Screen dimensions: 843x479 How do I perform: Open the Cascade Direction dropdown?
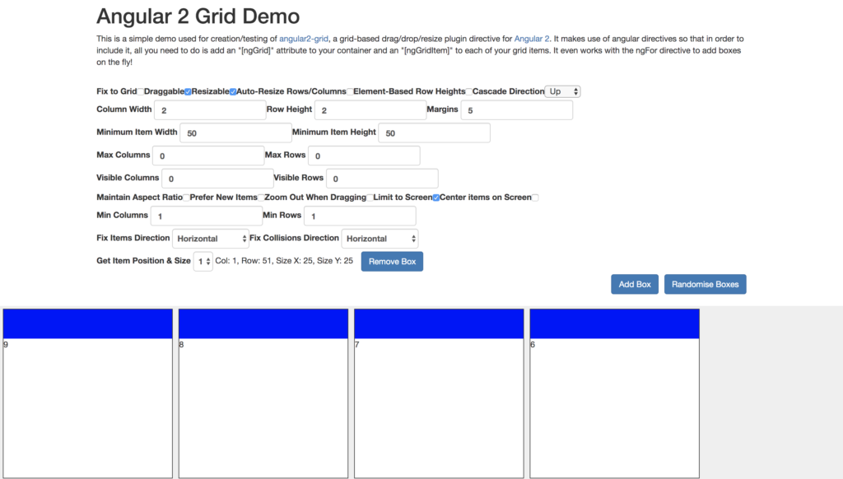563,91
